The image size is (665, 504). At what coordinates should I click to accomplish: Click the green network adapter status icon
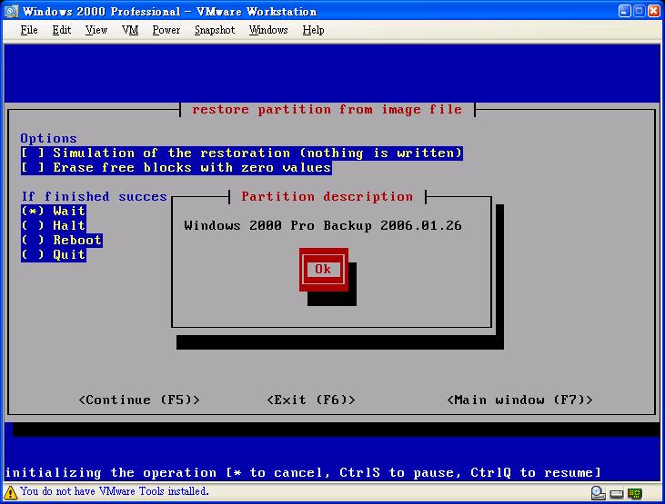tap(635, 493)
